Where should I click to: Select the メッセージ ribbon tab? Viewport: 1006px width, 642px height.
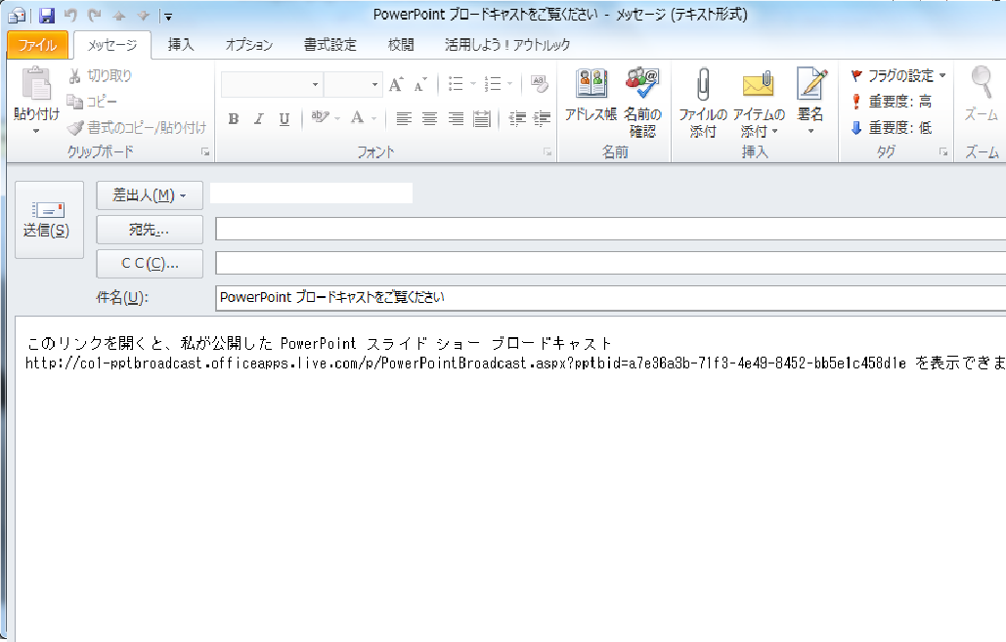coord(112,45)
